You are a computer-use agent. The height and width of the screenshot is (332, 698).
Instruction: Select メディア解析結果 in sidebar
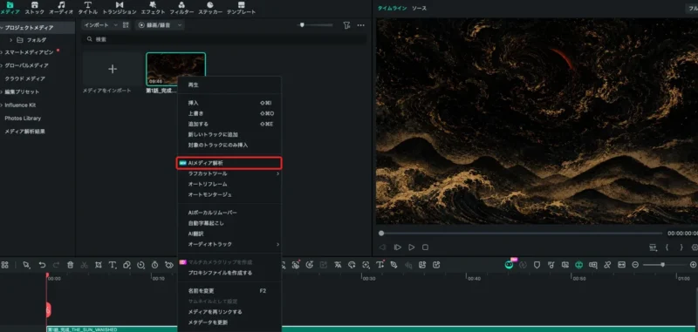click(x=25, y=132)
